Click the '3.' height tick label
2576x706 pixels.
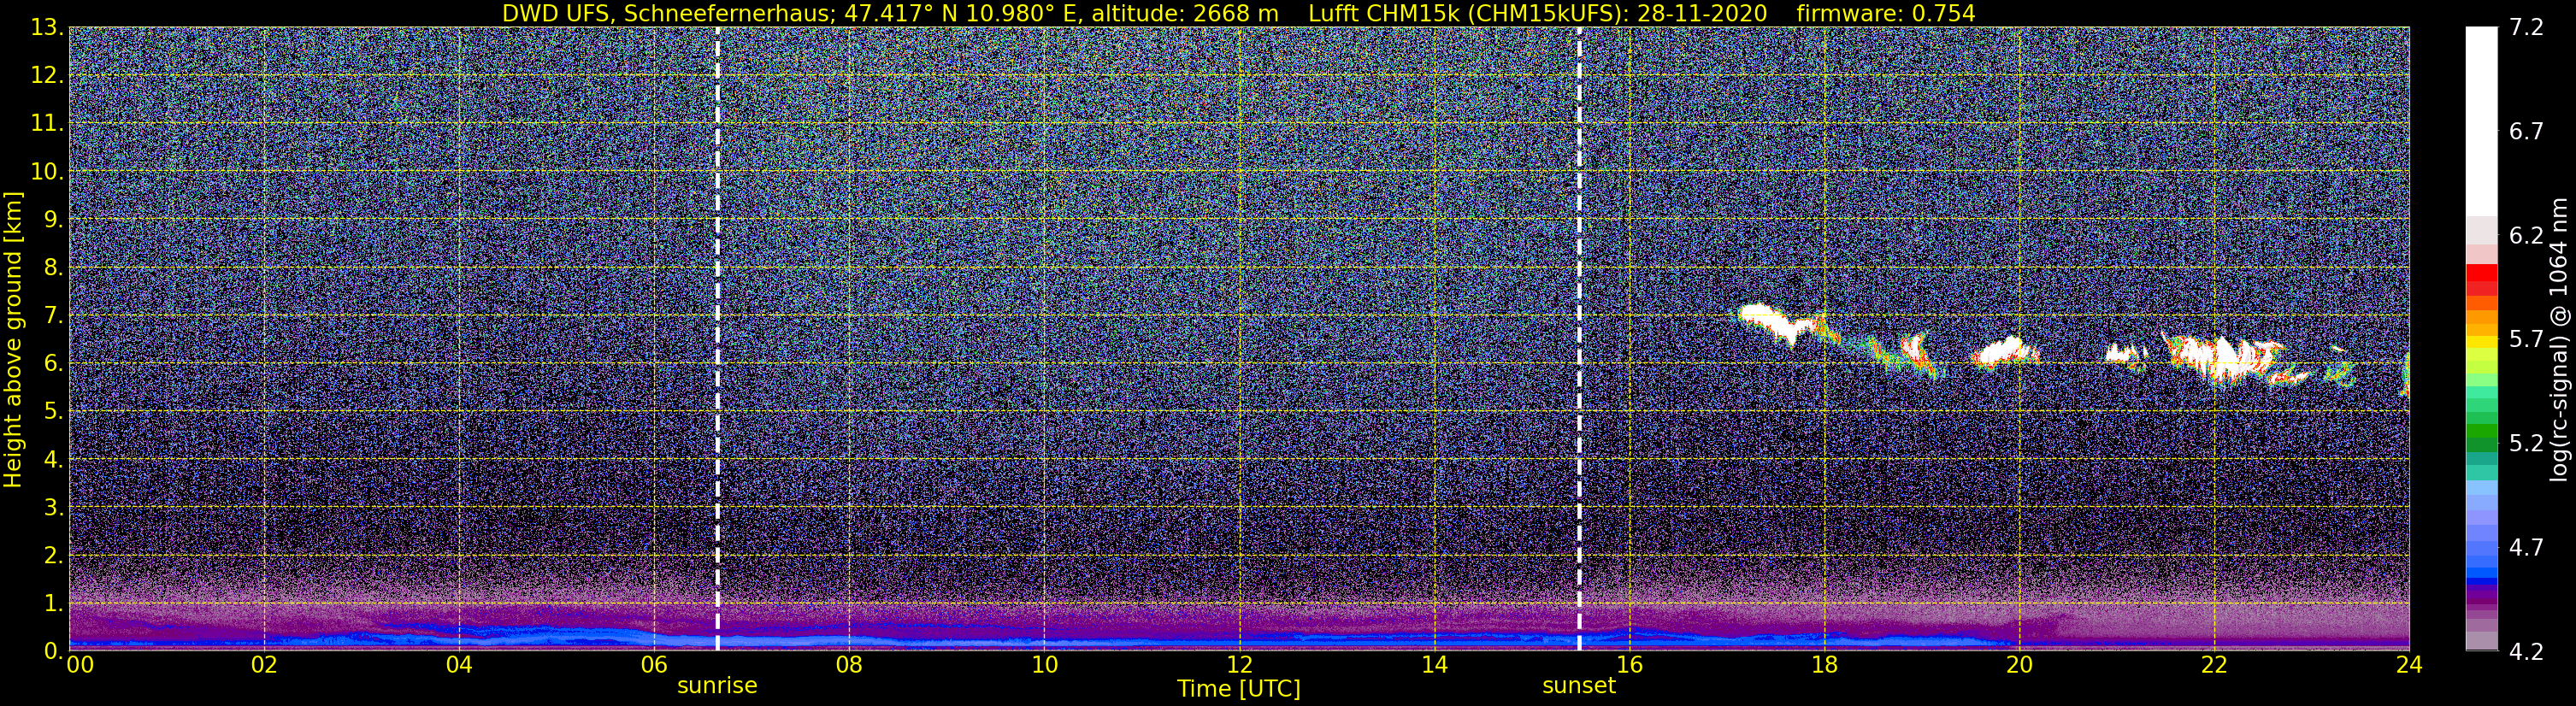point(54,508)
